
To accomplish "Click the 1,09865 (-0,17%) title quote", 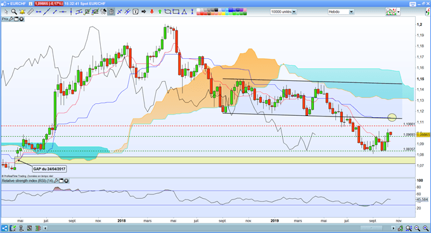I will 49,4.
